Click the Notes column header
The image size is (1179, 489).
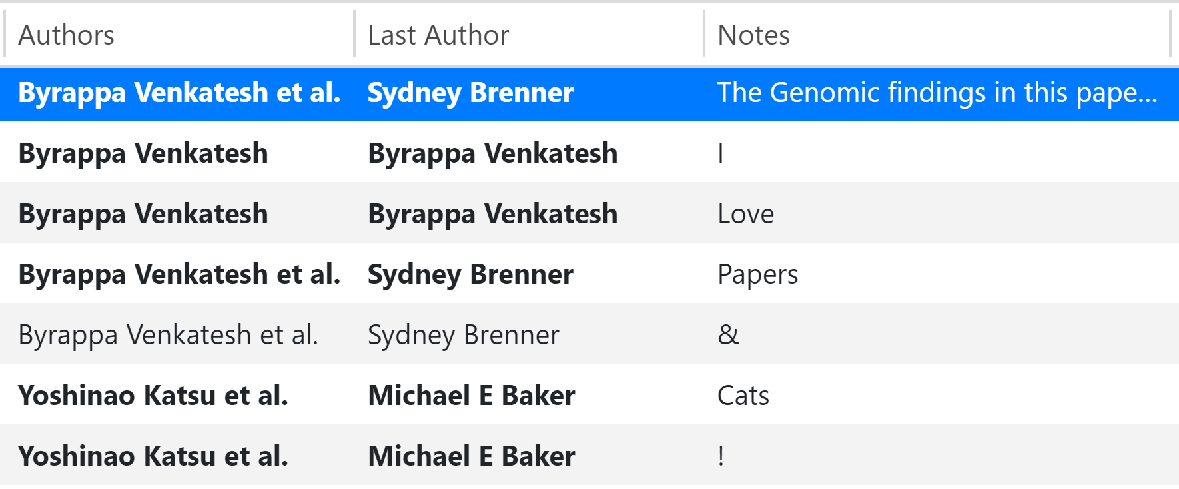[753, 35]
